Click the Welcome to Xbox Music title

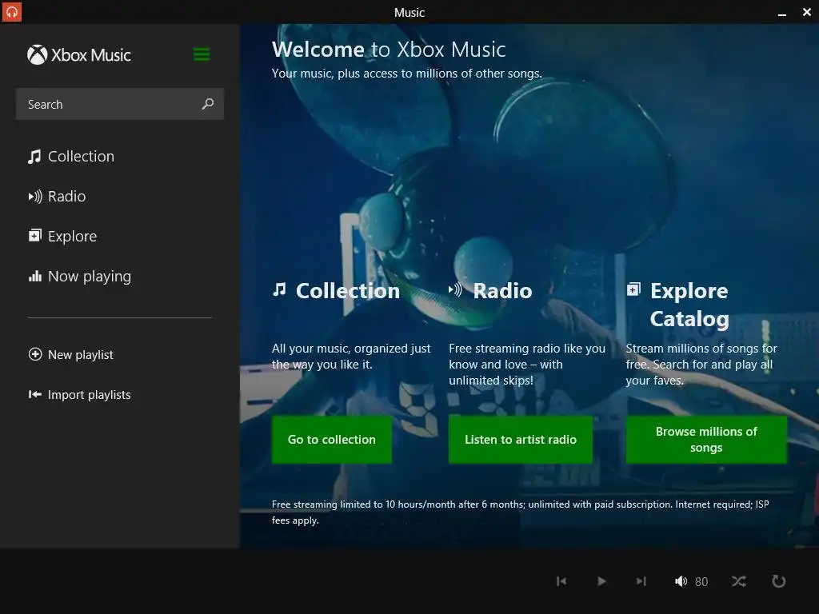point(389,50)
